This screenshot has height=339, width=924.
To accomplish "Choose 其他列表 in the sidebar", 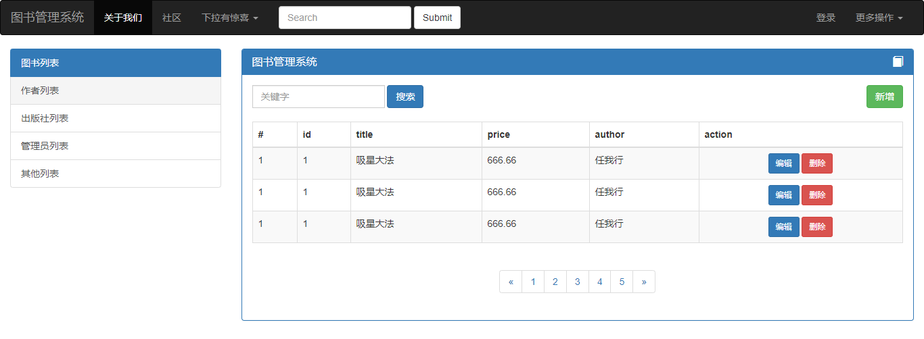I will [x=116, y=174].
